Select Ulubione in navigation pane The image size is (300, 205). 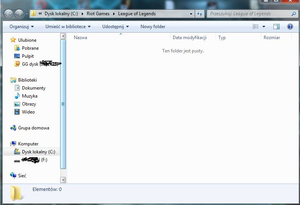(27, 40)
